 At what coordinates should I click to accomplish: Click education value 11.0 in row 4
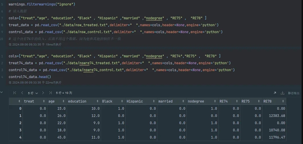point(96,137)
